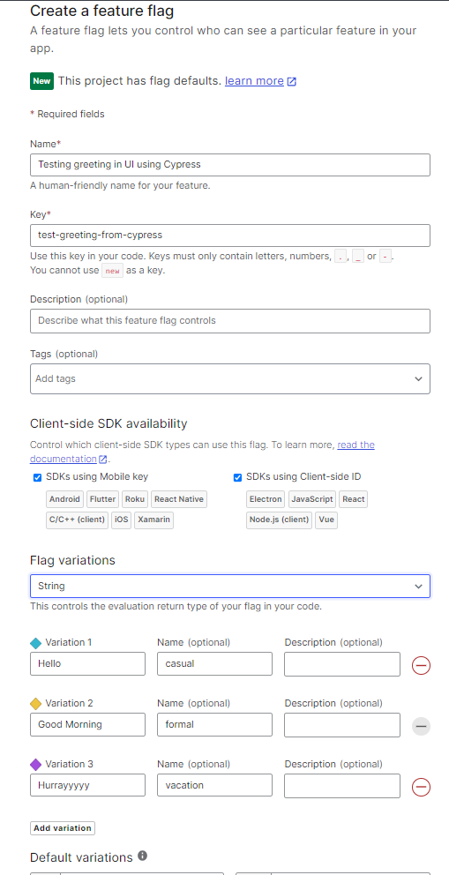Click Variation 2 value field Good Morning
The width and height of the screenshot is (449, 875).
(x=87, y=725)
